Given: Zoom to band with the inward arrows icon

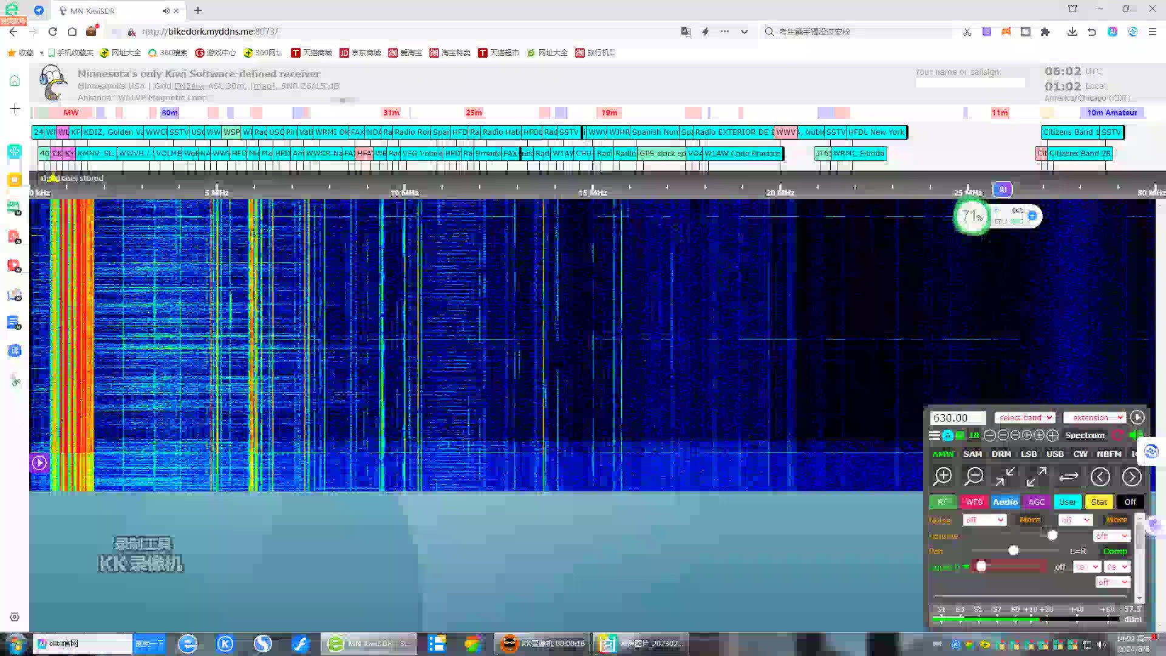Looking at the screenshot, I should pyautogui.click(x=1005, y=477).
